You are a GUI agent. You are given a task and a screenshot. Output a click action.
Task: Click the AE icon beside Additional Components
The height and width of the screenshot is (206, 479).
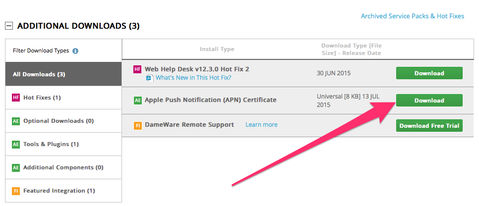pyautogui.click(x=16, y=167)
